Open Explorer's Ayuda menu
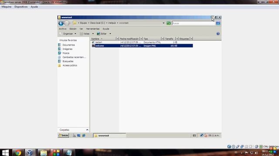Screen dimensions: 279x156 105,29
